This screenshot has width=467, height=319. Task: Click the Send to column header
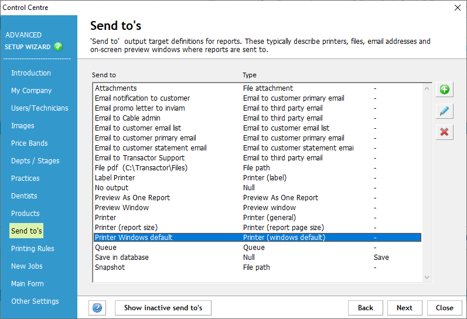[104, 76]
